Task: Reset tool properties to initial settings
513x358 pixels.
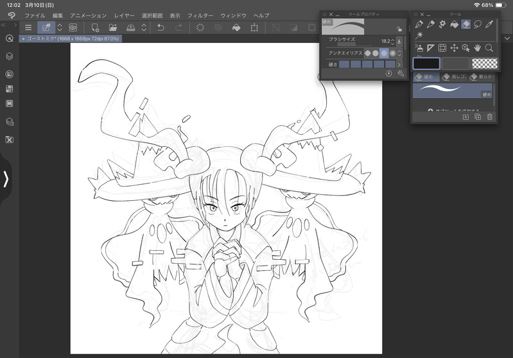Action: (388, 74)
